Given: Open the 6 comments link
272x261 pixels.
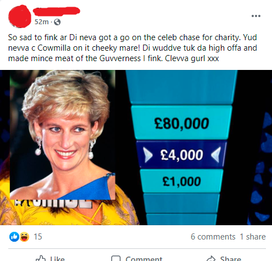Looking at the screenshot, I should [x=213, y=237].
